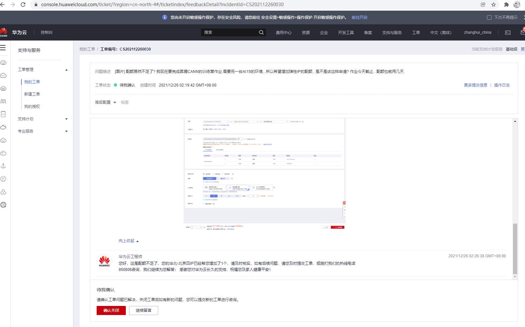Open the Elastic IP sidebar icon

pos(3,179)
